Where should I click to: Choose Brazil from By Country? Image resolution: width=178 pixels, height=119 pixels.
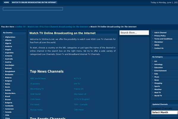[7, 96]
